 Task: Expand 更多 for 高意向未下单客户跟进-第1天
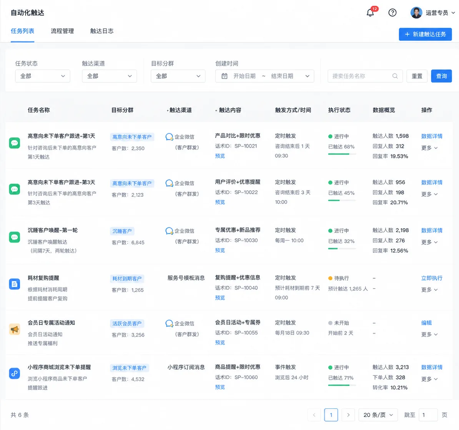pyautogui.click(x=429, y=148)
